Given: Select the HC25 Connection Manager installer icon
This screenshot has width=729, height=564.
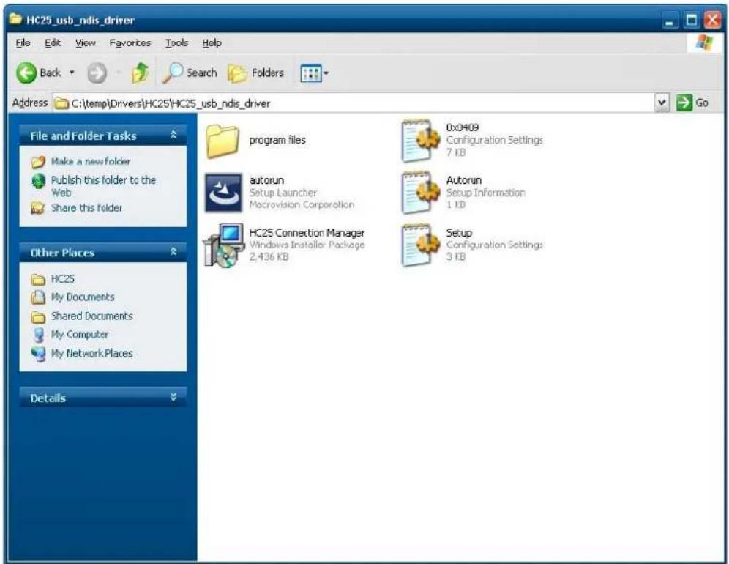Looking at the screenshot, I should pyautogui.click(x=224, y=245).
